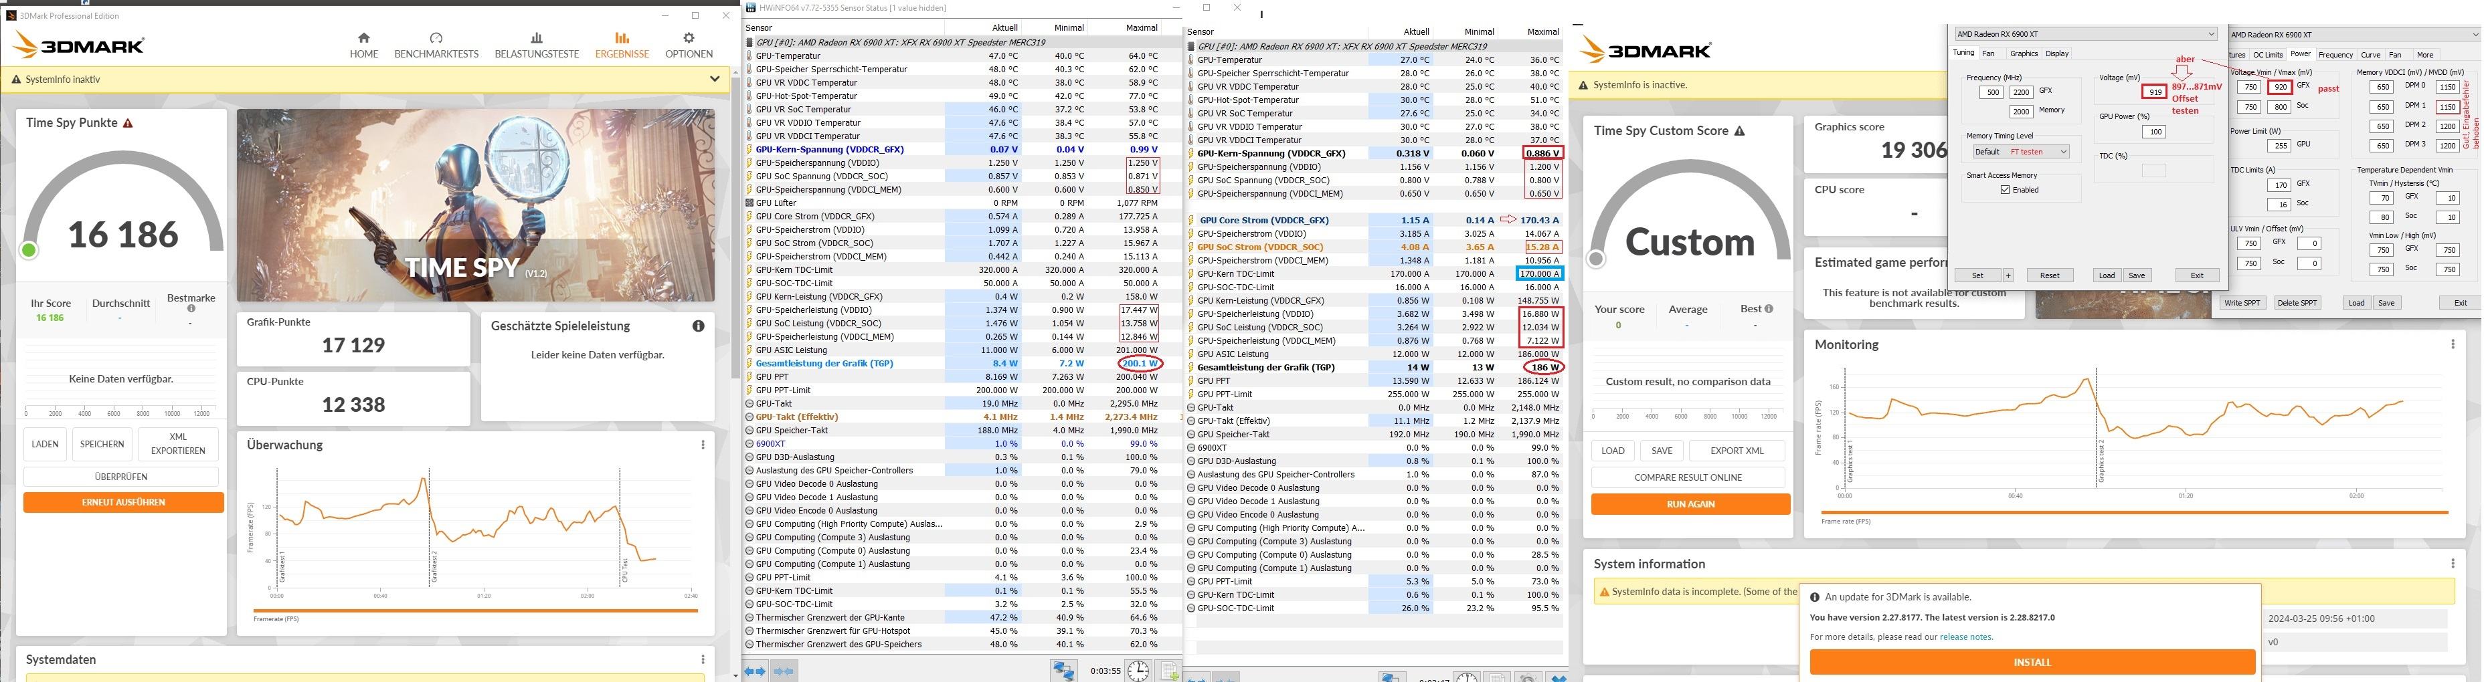Click the Write SPPT button
This screenshot has height=682, width=2484.
(2242, 302)
